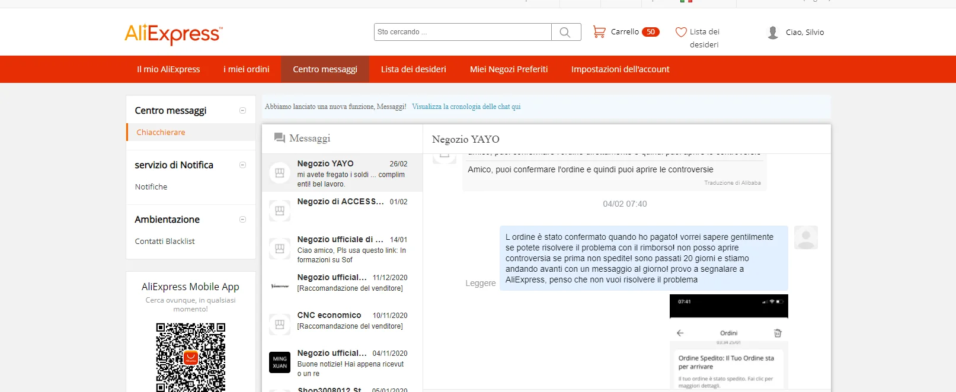Screen dimensions: 956x392
Task: Click the cart count badge 50
Action: (x=651, y=32)
